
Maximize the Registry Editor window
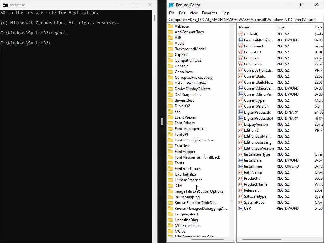click(x=302, y=5)
